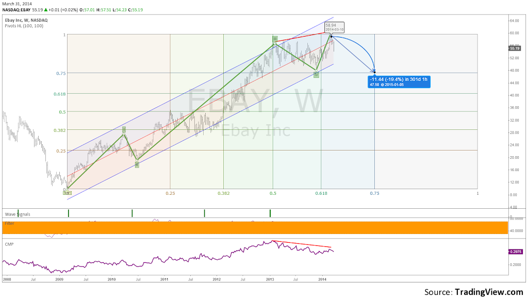
Task: Click the 2014 label on the time axis
Action: coord(322,279)
